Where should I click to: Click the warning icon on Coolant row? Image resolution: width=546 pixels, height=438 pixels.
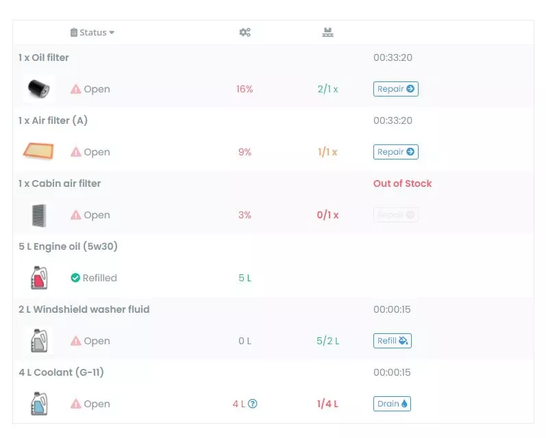click(76, 404)
